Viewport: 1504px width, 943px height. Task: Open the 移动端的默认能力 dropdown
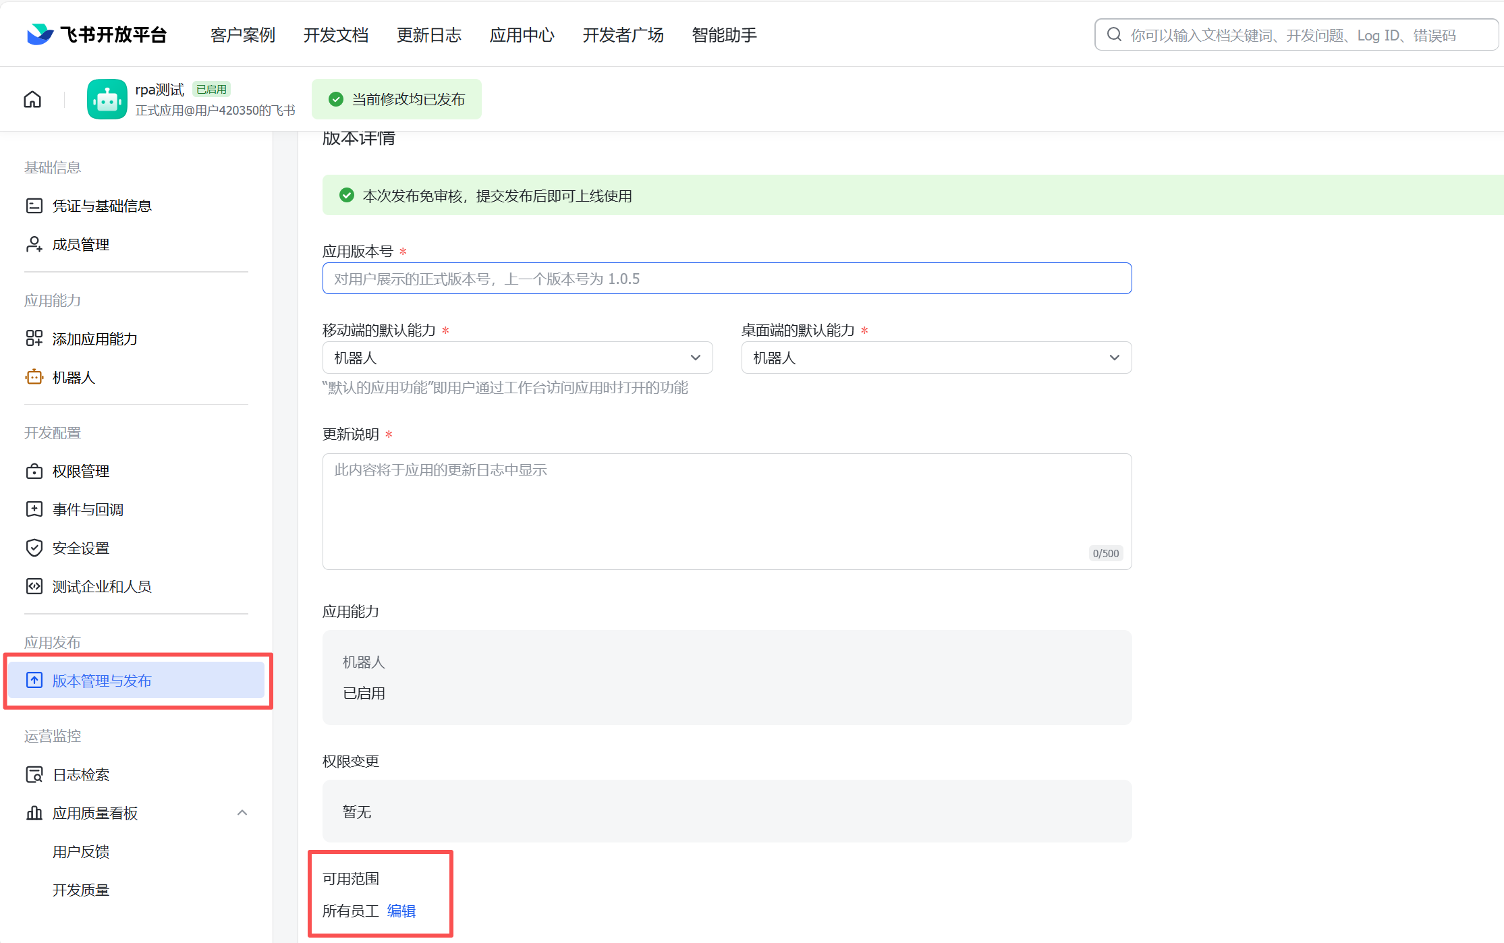click(517, 358)
